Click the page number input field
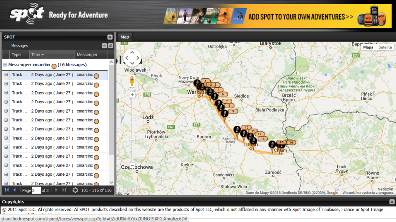 [36, 190]
